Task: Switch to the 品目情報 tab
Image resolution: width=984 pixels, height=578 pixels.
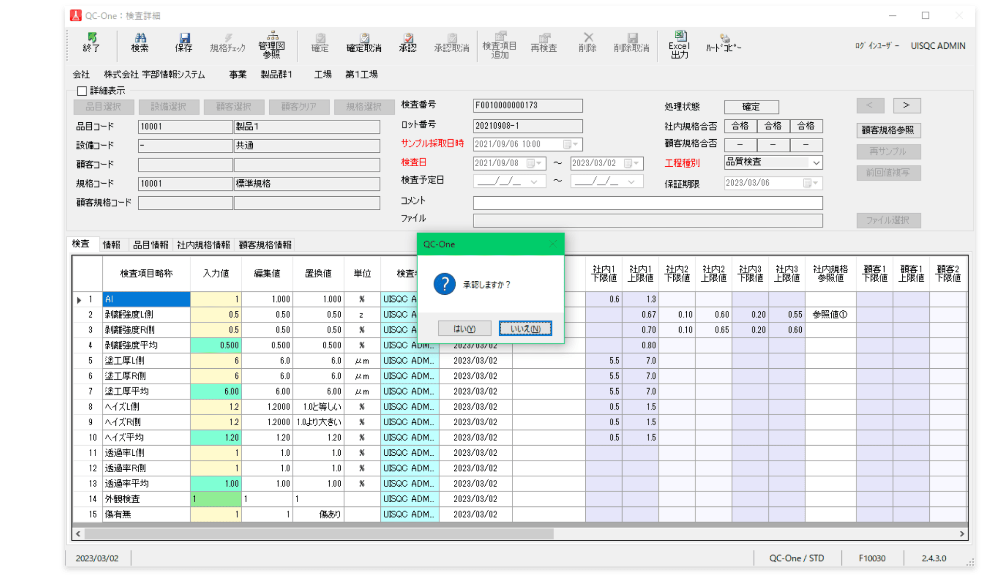Action: point(151,245)
